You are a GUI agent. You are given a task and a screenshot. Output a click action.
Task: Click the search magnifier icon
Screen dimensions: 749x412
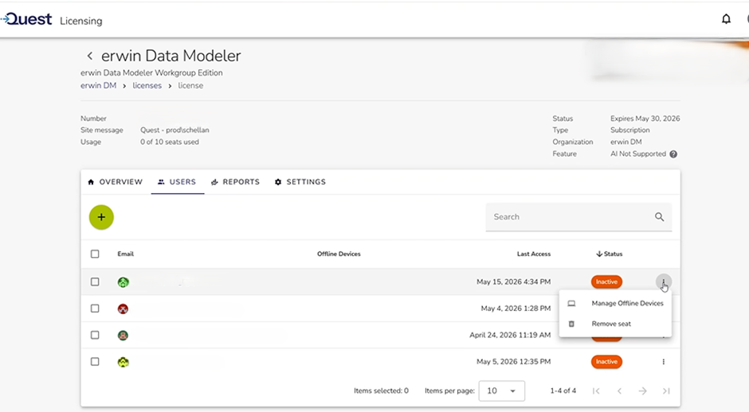pyautogui.click(x=659, y=217)
